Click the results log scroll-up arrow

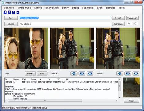pos(120,80)
